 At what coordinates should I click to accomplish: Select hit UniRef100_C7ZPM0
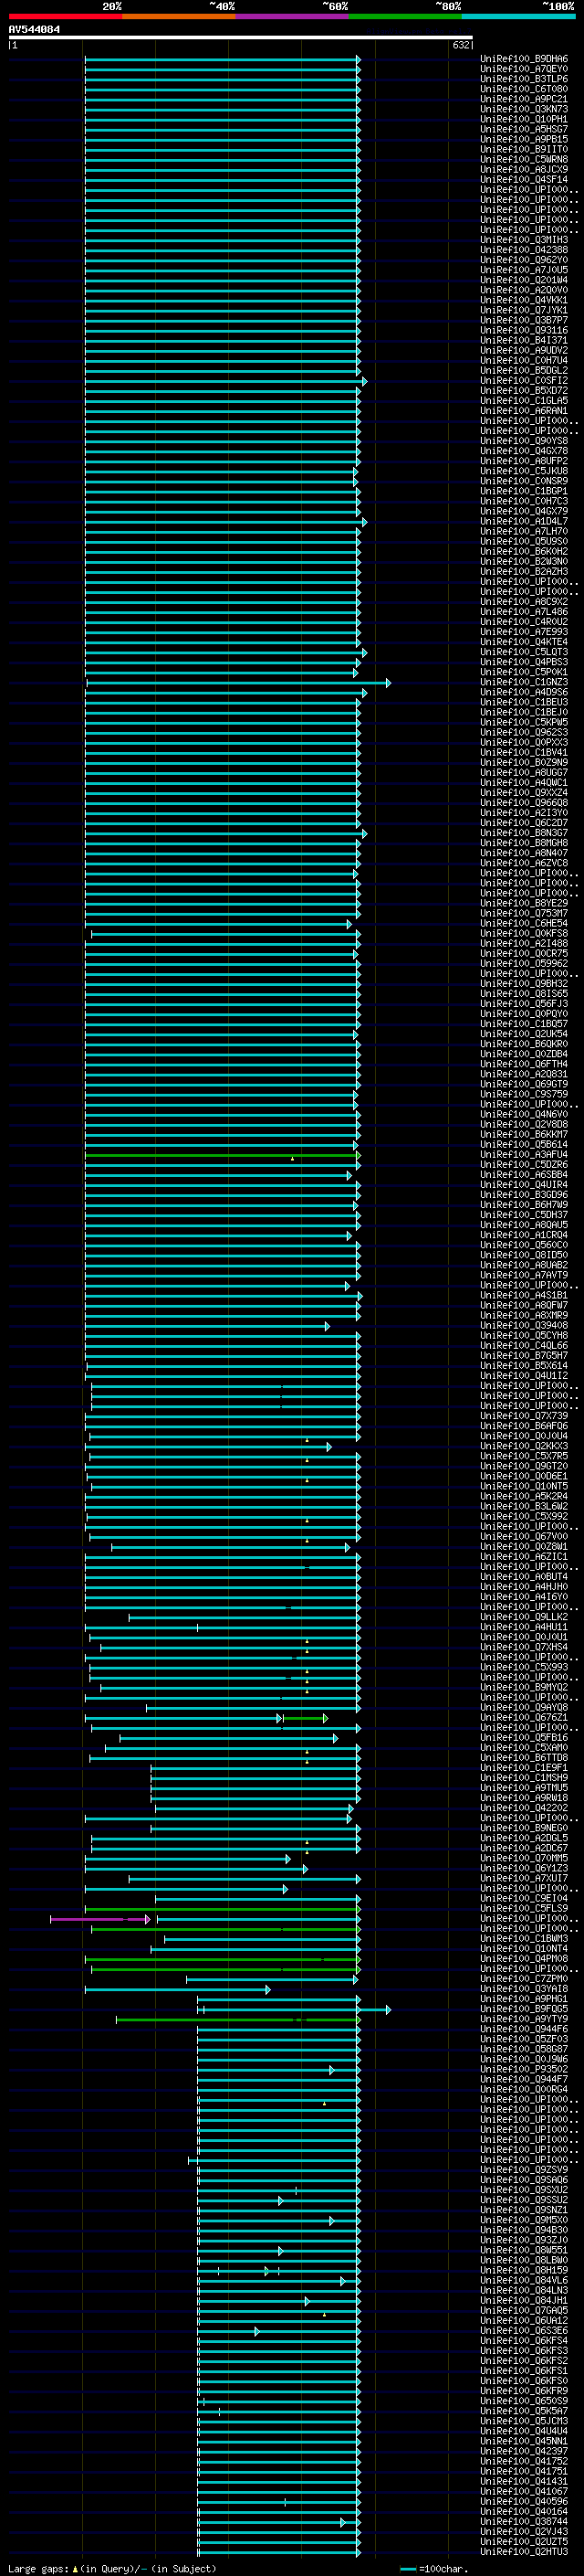coord(524,1979)
